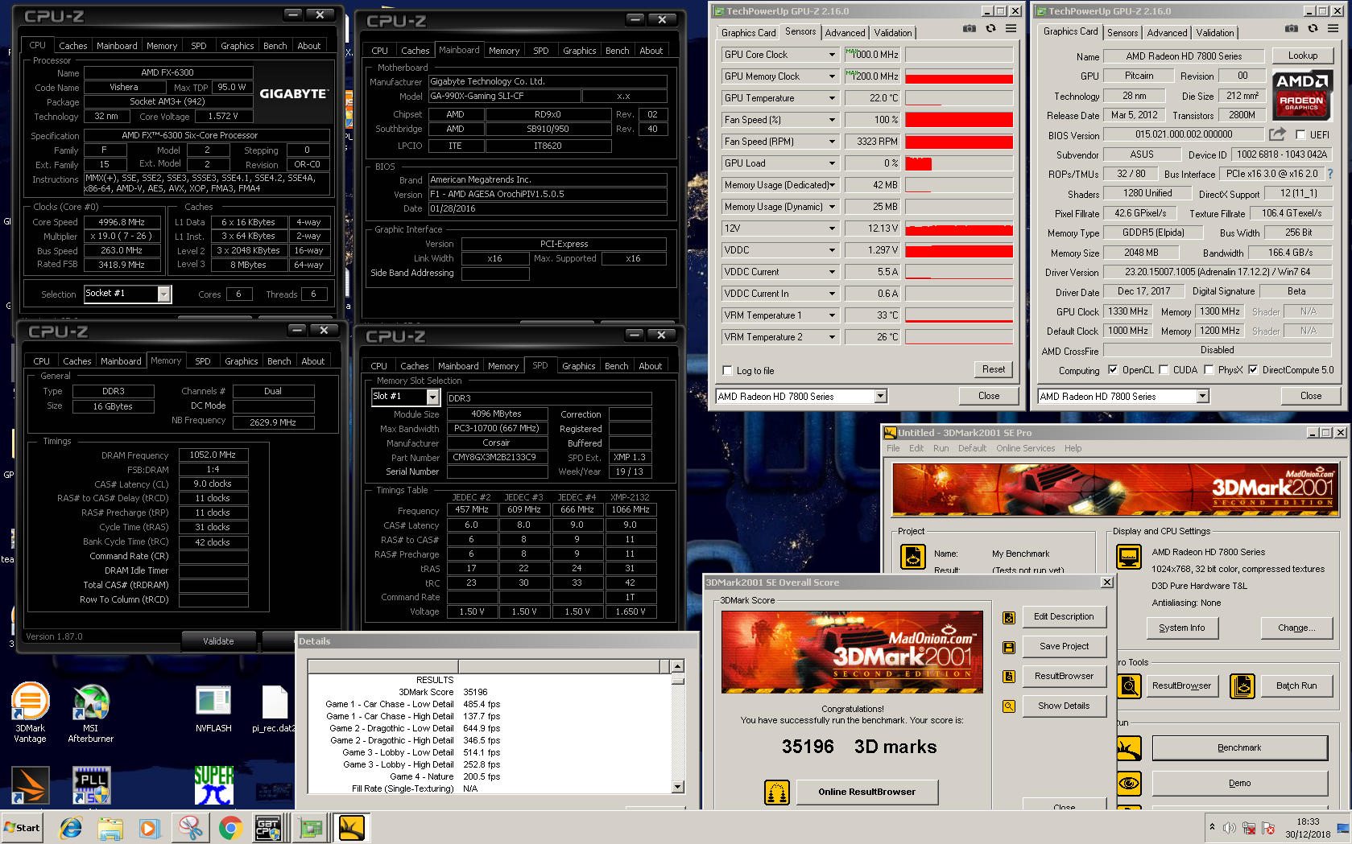Viewport: 1352px width, 844px height.
Task: Expand the GPU Temperature sensor dropdown
Action: pos(832,98)
